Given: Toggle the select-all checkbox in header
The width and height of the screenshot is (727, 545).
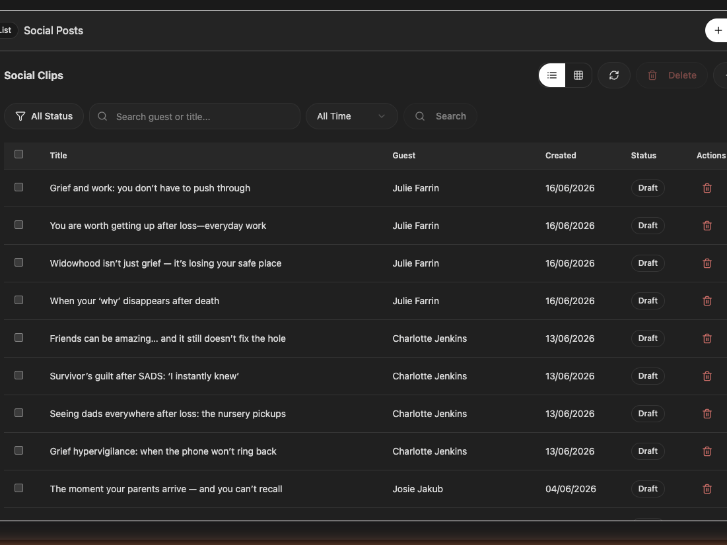Looking at the screenshot, I should [x=18, y=154].
